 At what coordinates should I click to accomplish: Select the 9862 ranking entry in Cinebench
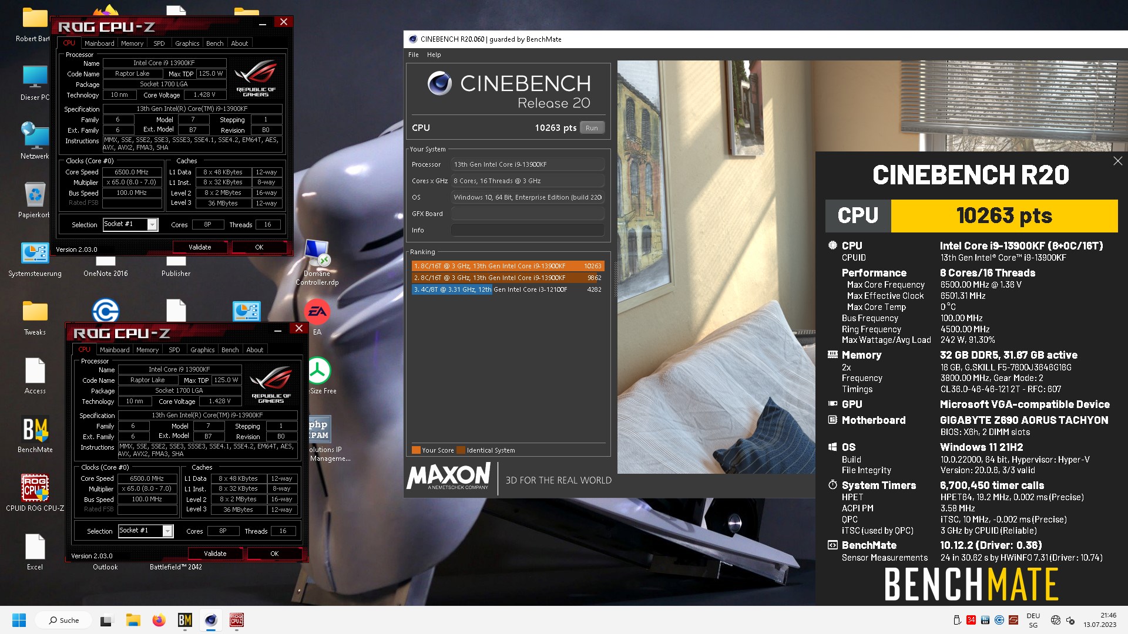tap(508, 278)
